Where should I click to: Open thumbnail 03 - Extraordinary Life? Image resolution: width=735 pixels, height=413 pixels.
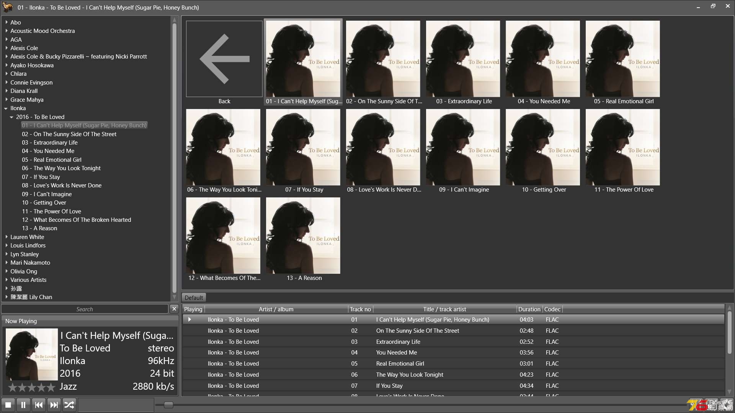463,59
